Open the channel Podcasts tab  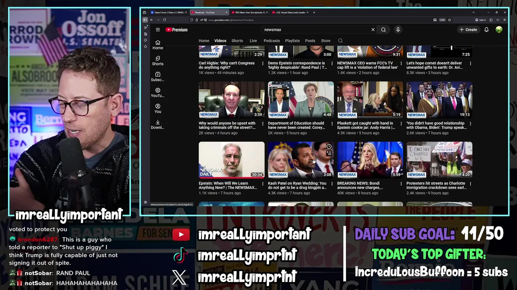tap(272, 41)
